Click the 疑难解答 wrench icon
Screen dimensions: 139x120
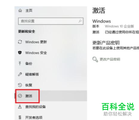[20, 74]
